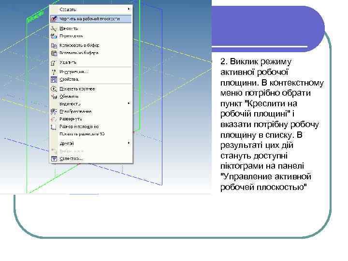This screenshot has height=261, width=348.
Task: Choose Чертить на рабочей плоскости
Action: (91, 19)
